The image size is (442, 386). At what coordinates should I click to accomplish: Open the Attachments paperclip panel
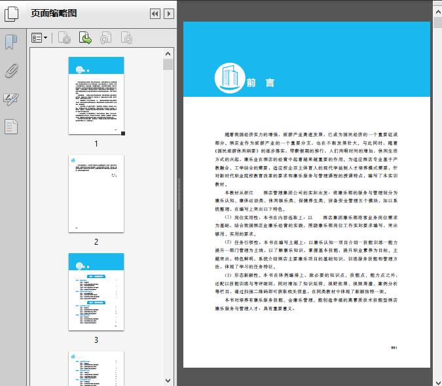point(11,71)
